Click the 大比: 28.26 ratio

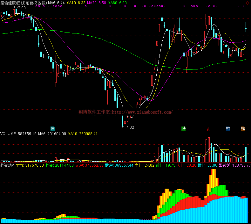(x=187, y=165)
